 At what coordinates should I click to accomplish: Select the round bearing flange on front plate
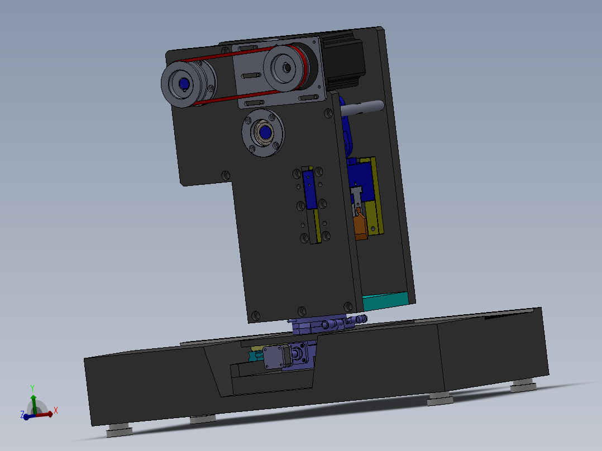(264, 133)
